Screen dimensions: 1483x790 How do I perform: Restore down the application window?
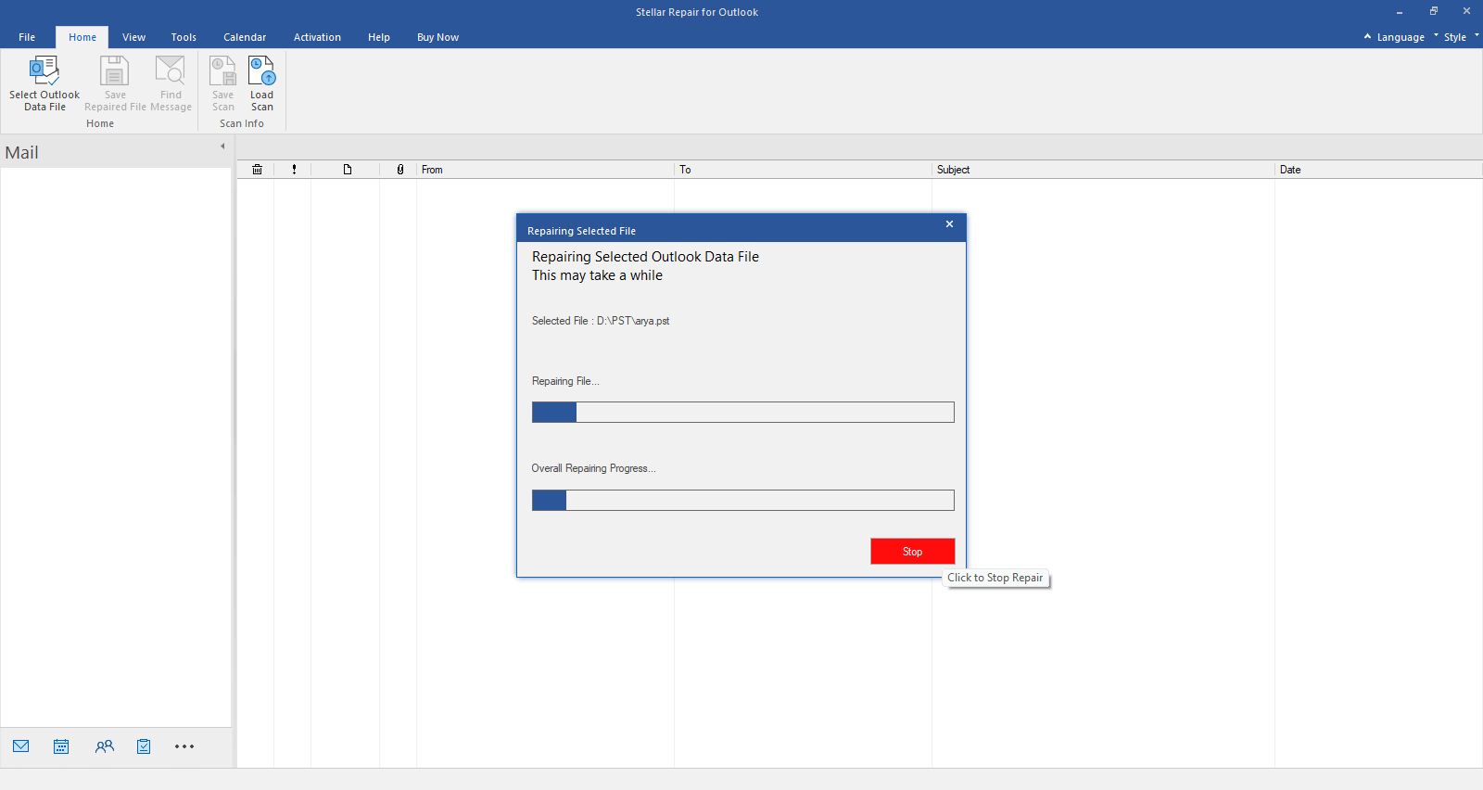coord(1433,11)
